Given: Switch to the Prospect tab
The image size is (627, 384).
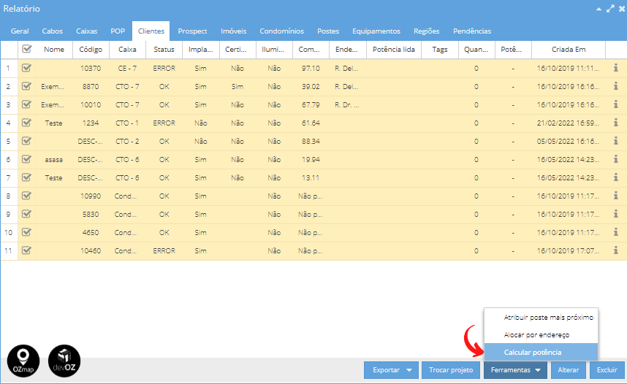Looking at the screenshot, I should tap(192, 31).
